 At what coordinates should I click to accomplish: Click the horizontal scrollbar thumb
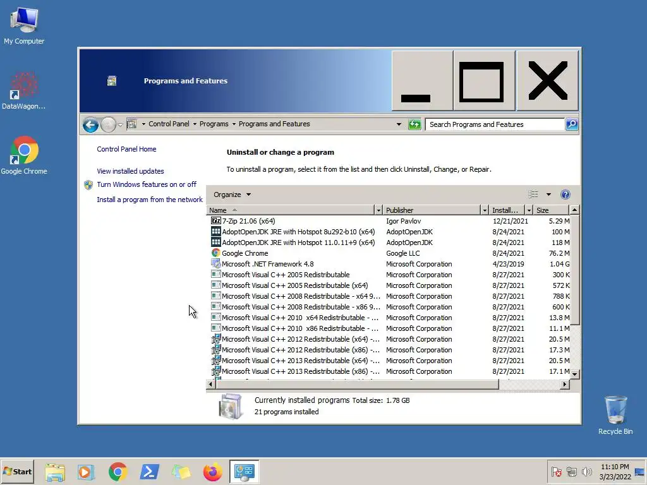(x=358, y=385)
